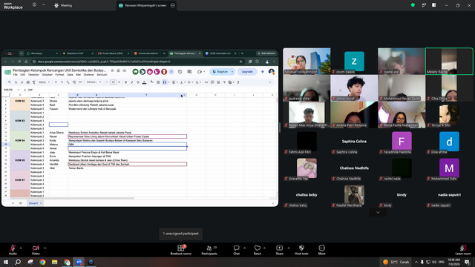This screenshot has height=267, width=475.
Task: Open the dropdown arrow next to Bagikan
Action: [232, 72]
